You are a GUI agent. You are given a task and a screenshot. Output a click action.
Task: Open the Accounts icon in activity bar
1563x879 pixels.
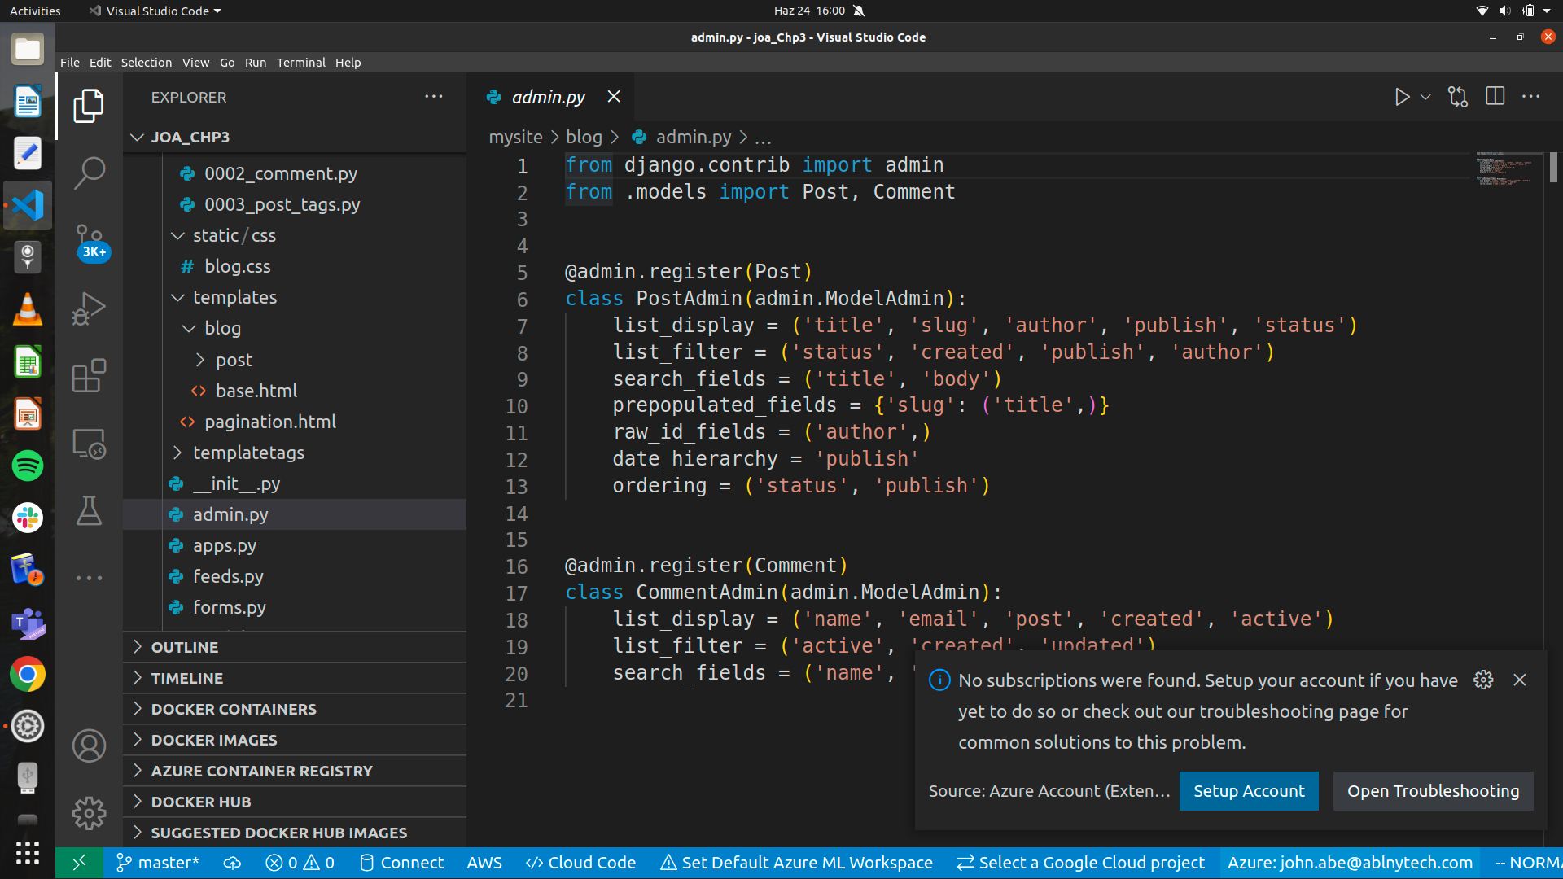(x=89, y=746)
